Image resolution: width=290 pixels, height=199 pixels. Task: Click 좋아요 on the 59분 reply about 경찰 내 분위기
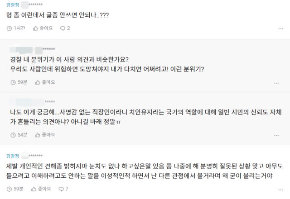coord(45,82)
